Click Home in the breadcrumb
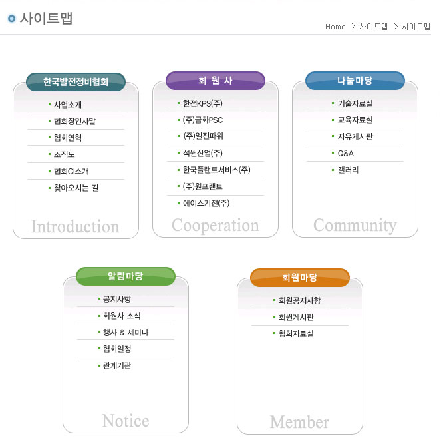 pos(335,27)
